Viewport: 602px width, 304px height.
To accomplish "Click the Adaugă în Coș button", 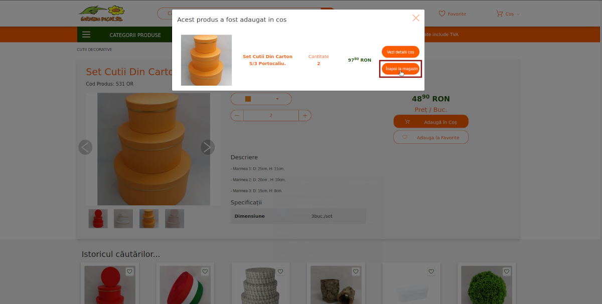I will click(x=431, y=122).
